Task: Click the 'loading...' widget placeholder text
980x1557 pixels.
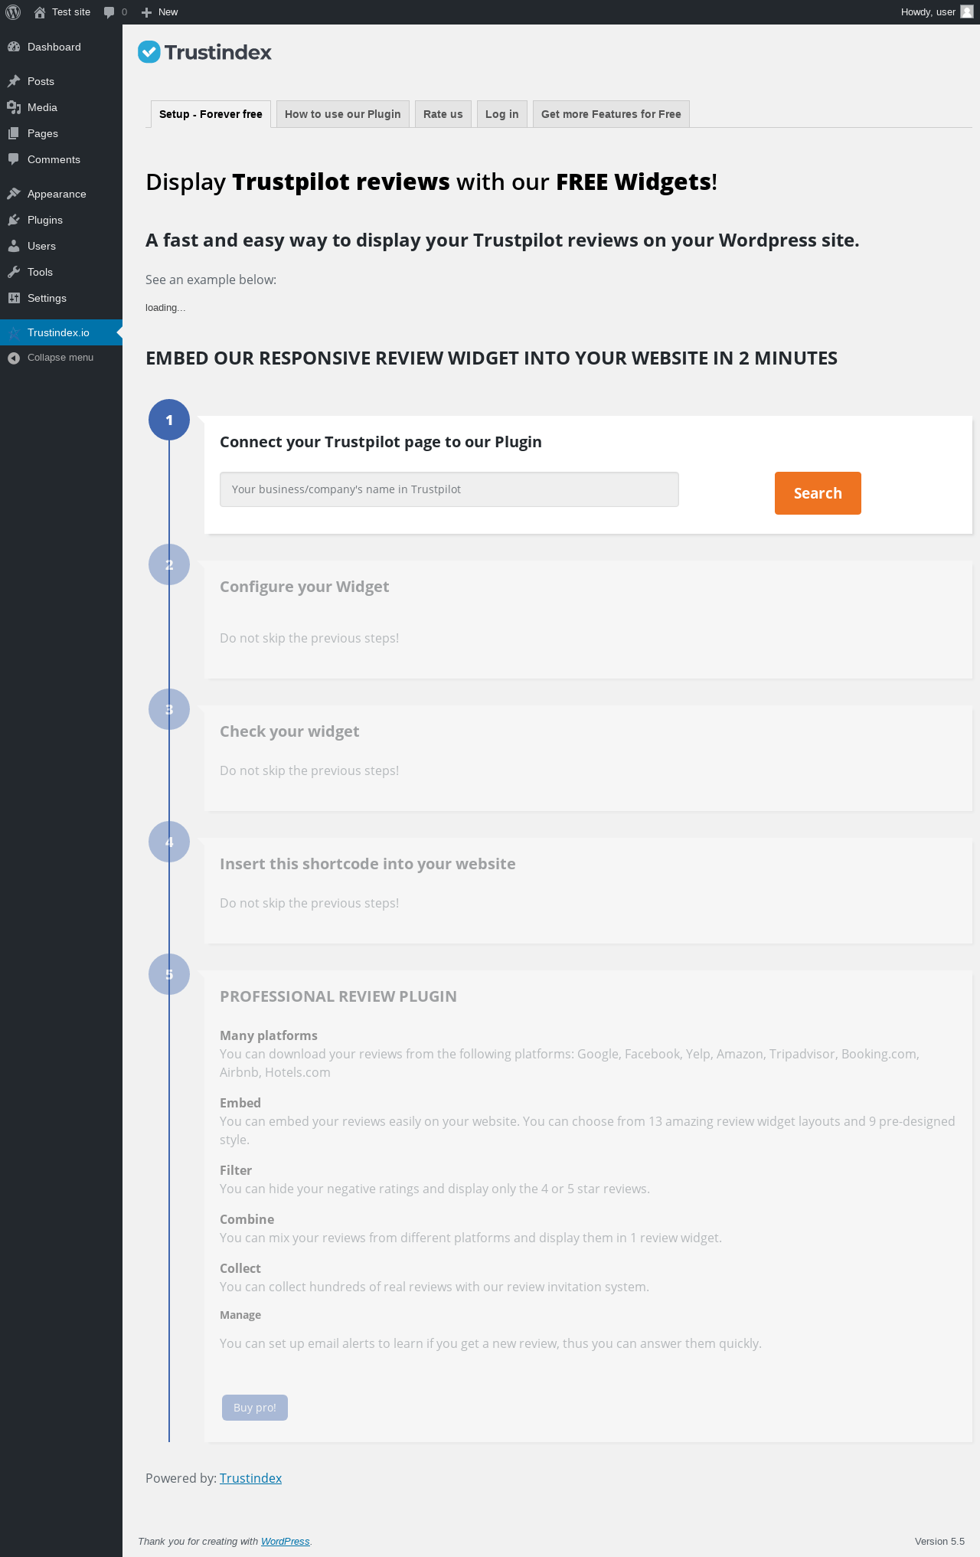Action: (165, 308)
